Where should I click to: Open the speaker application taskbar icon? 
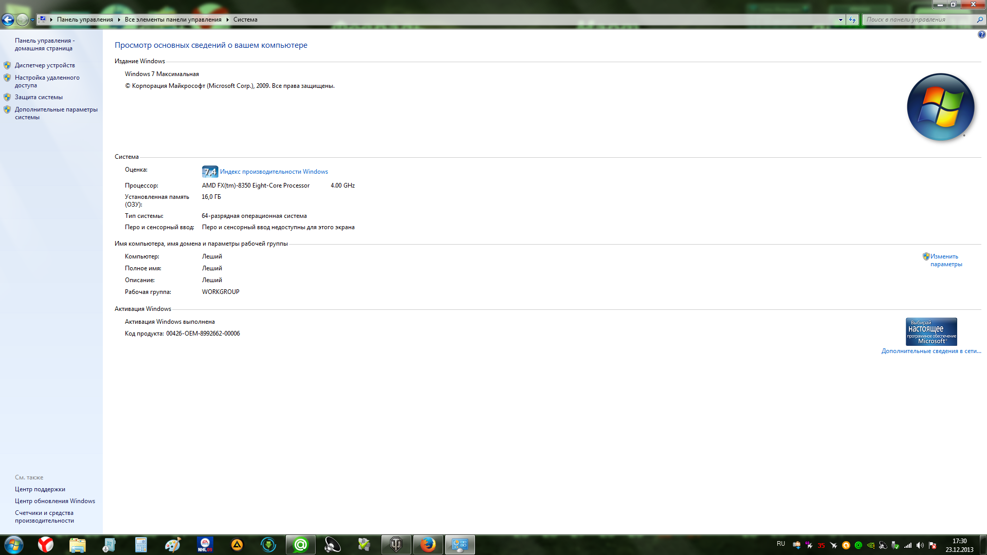(332, 545)
